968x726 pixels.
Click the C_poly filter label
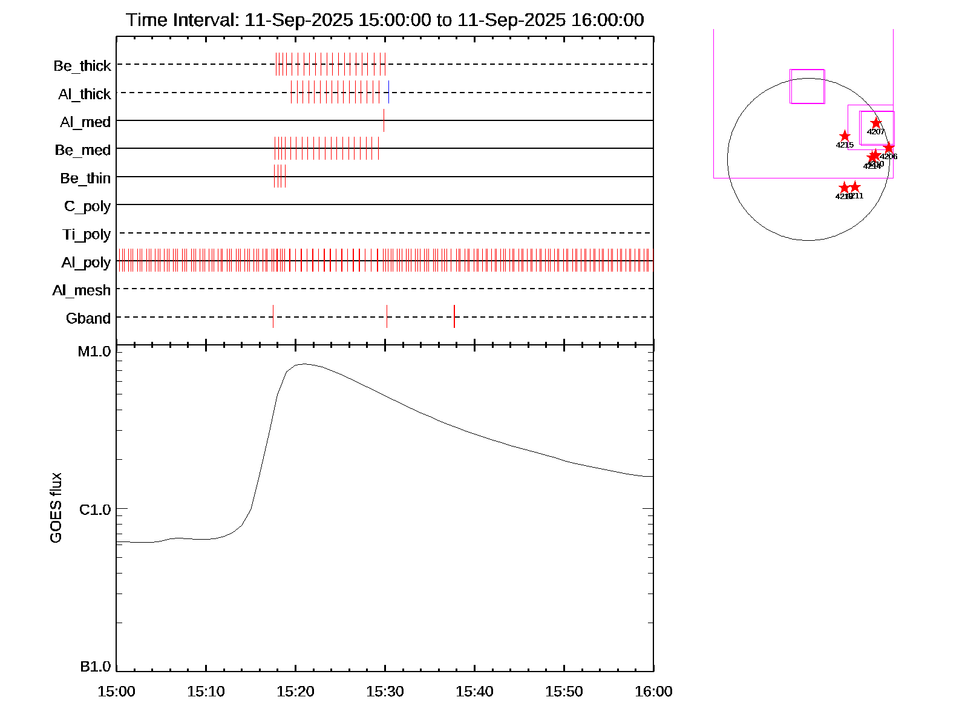click(87, 206)
